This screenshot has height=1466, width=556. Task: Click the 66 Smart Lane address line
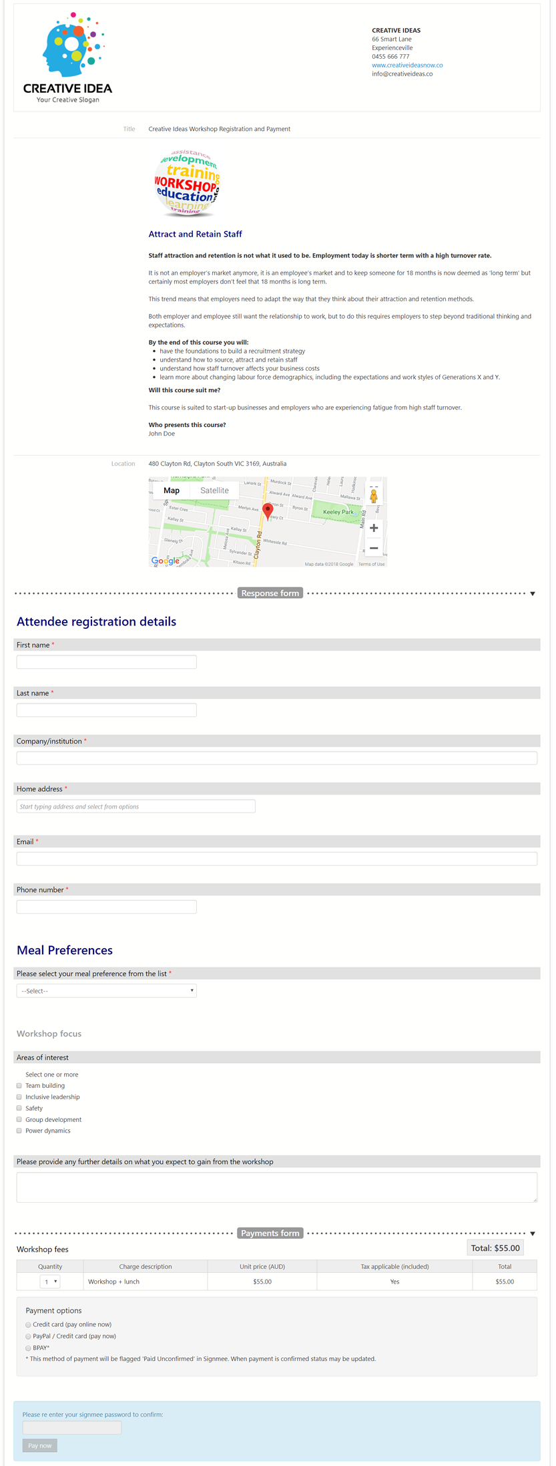(392, 39)
